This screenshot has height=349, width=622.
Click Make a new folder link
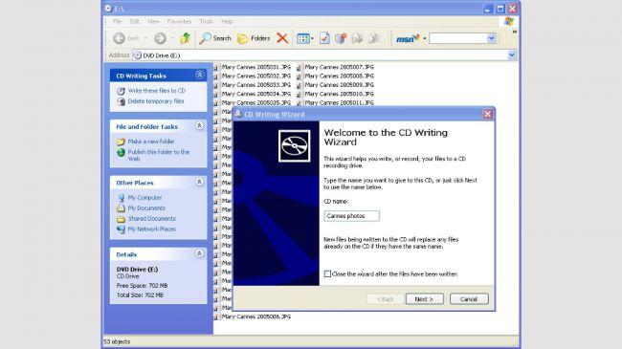tap(151, 142)
